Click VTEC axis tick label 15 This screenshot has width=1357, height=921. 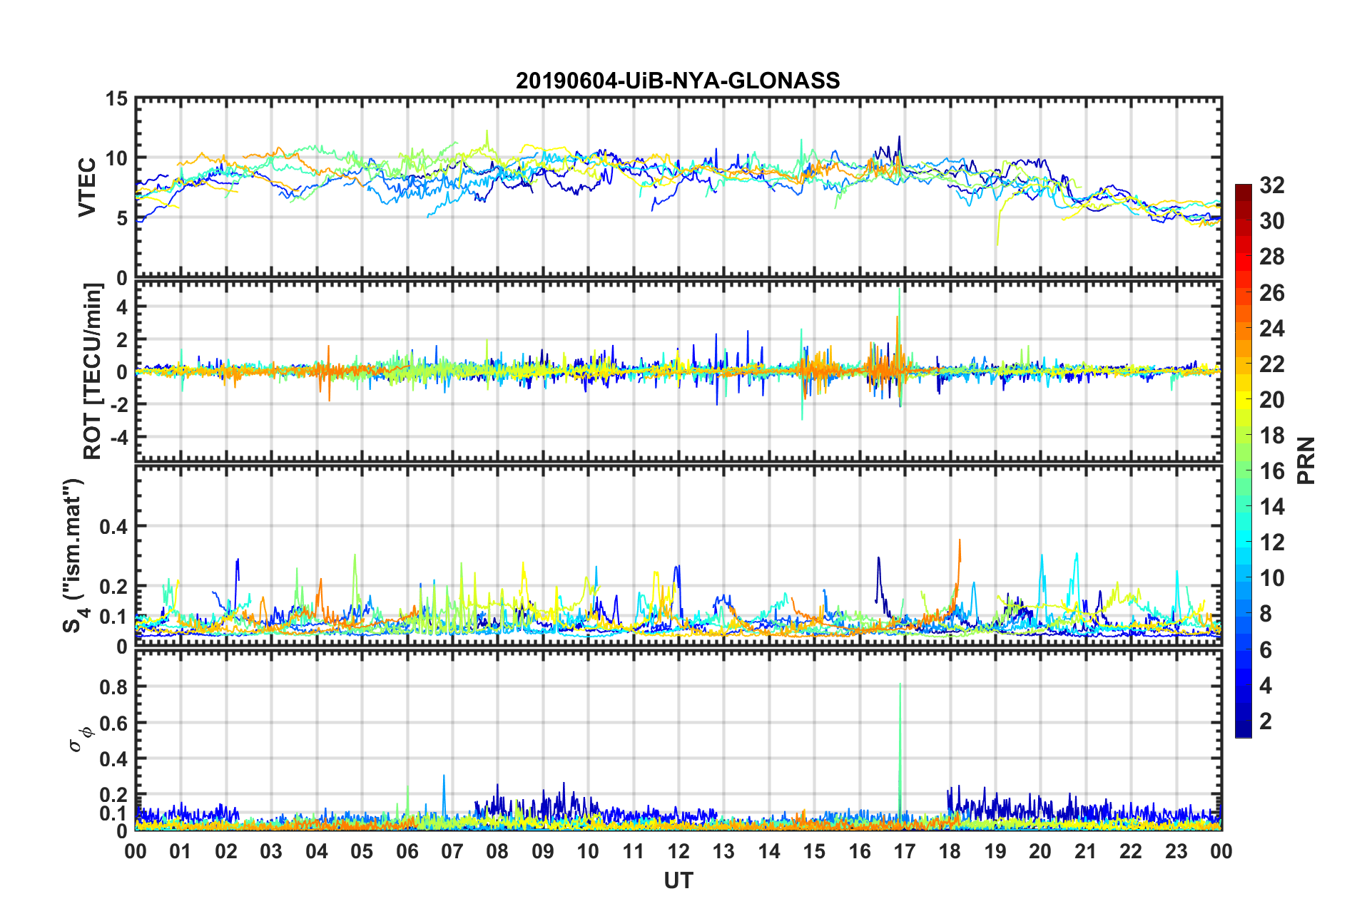tap(116, 99)
